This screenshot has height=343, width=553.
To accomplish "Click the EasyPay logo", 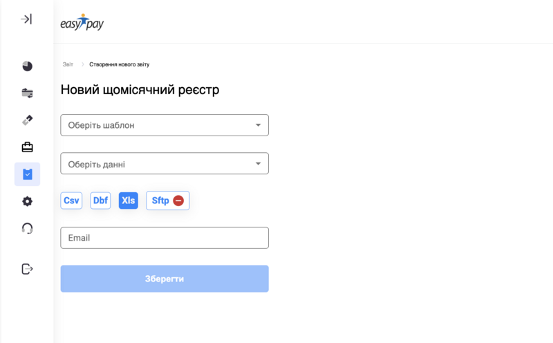I will (x=82, y=24).
